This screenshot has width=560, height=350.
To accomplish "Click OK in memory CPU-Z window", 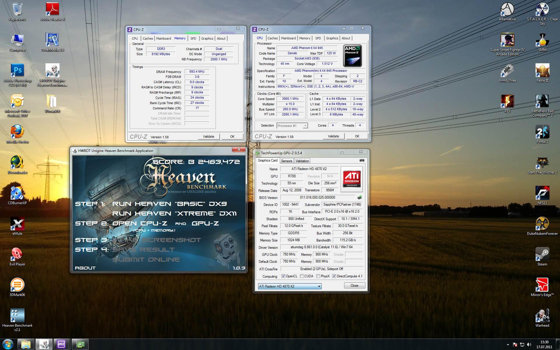I will [x=232, y=136].
